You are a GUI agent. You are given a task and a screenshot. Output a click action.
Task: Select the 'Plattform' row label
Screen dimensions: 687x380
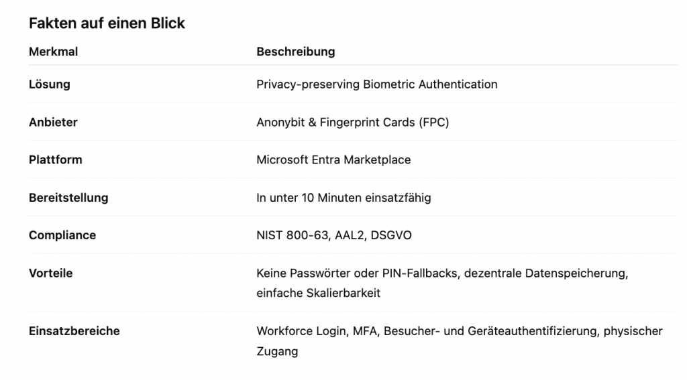click(x=55, y=160)
